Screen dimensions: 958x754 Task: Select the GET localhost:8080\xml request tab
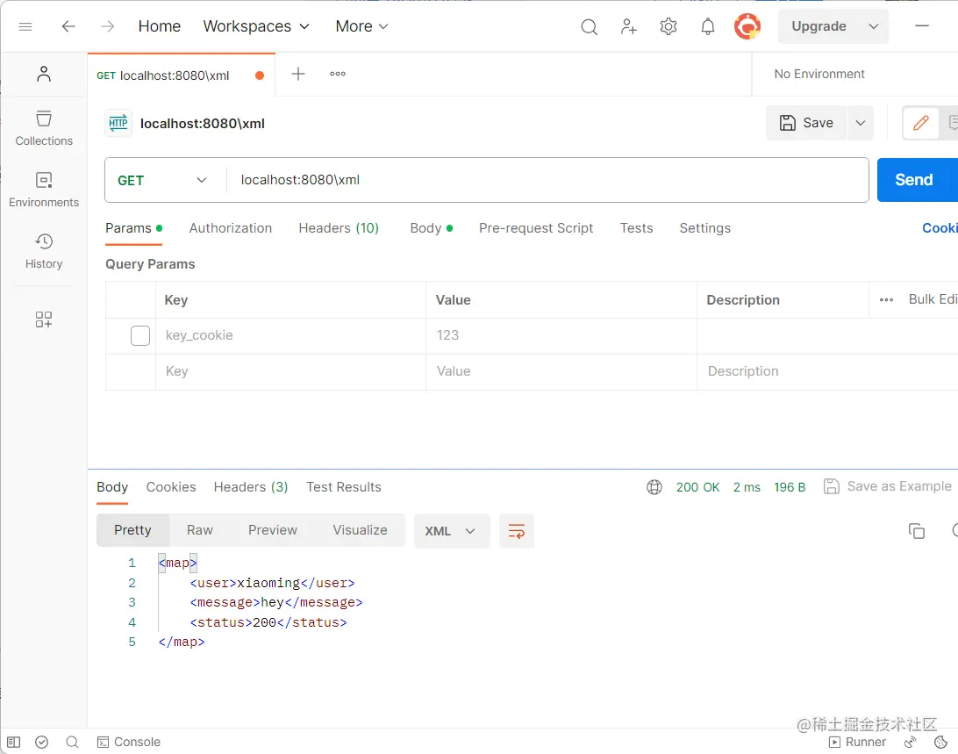pos(181,75)
